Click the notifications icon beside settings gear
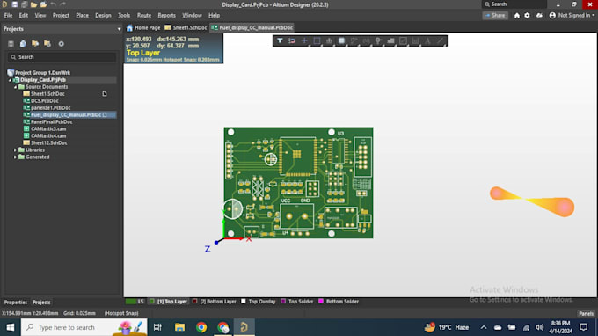Image resolution: width=598 pixels, height=336 pixels. point(539,16)
